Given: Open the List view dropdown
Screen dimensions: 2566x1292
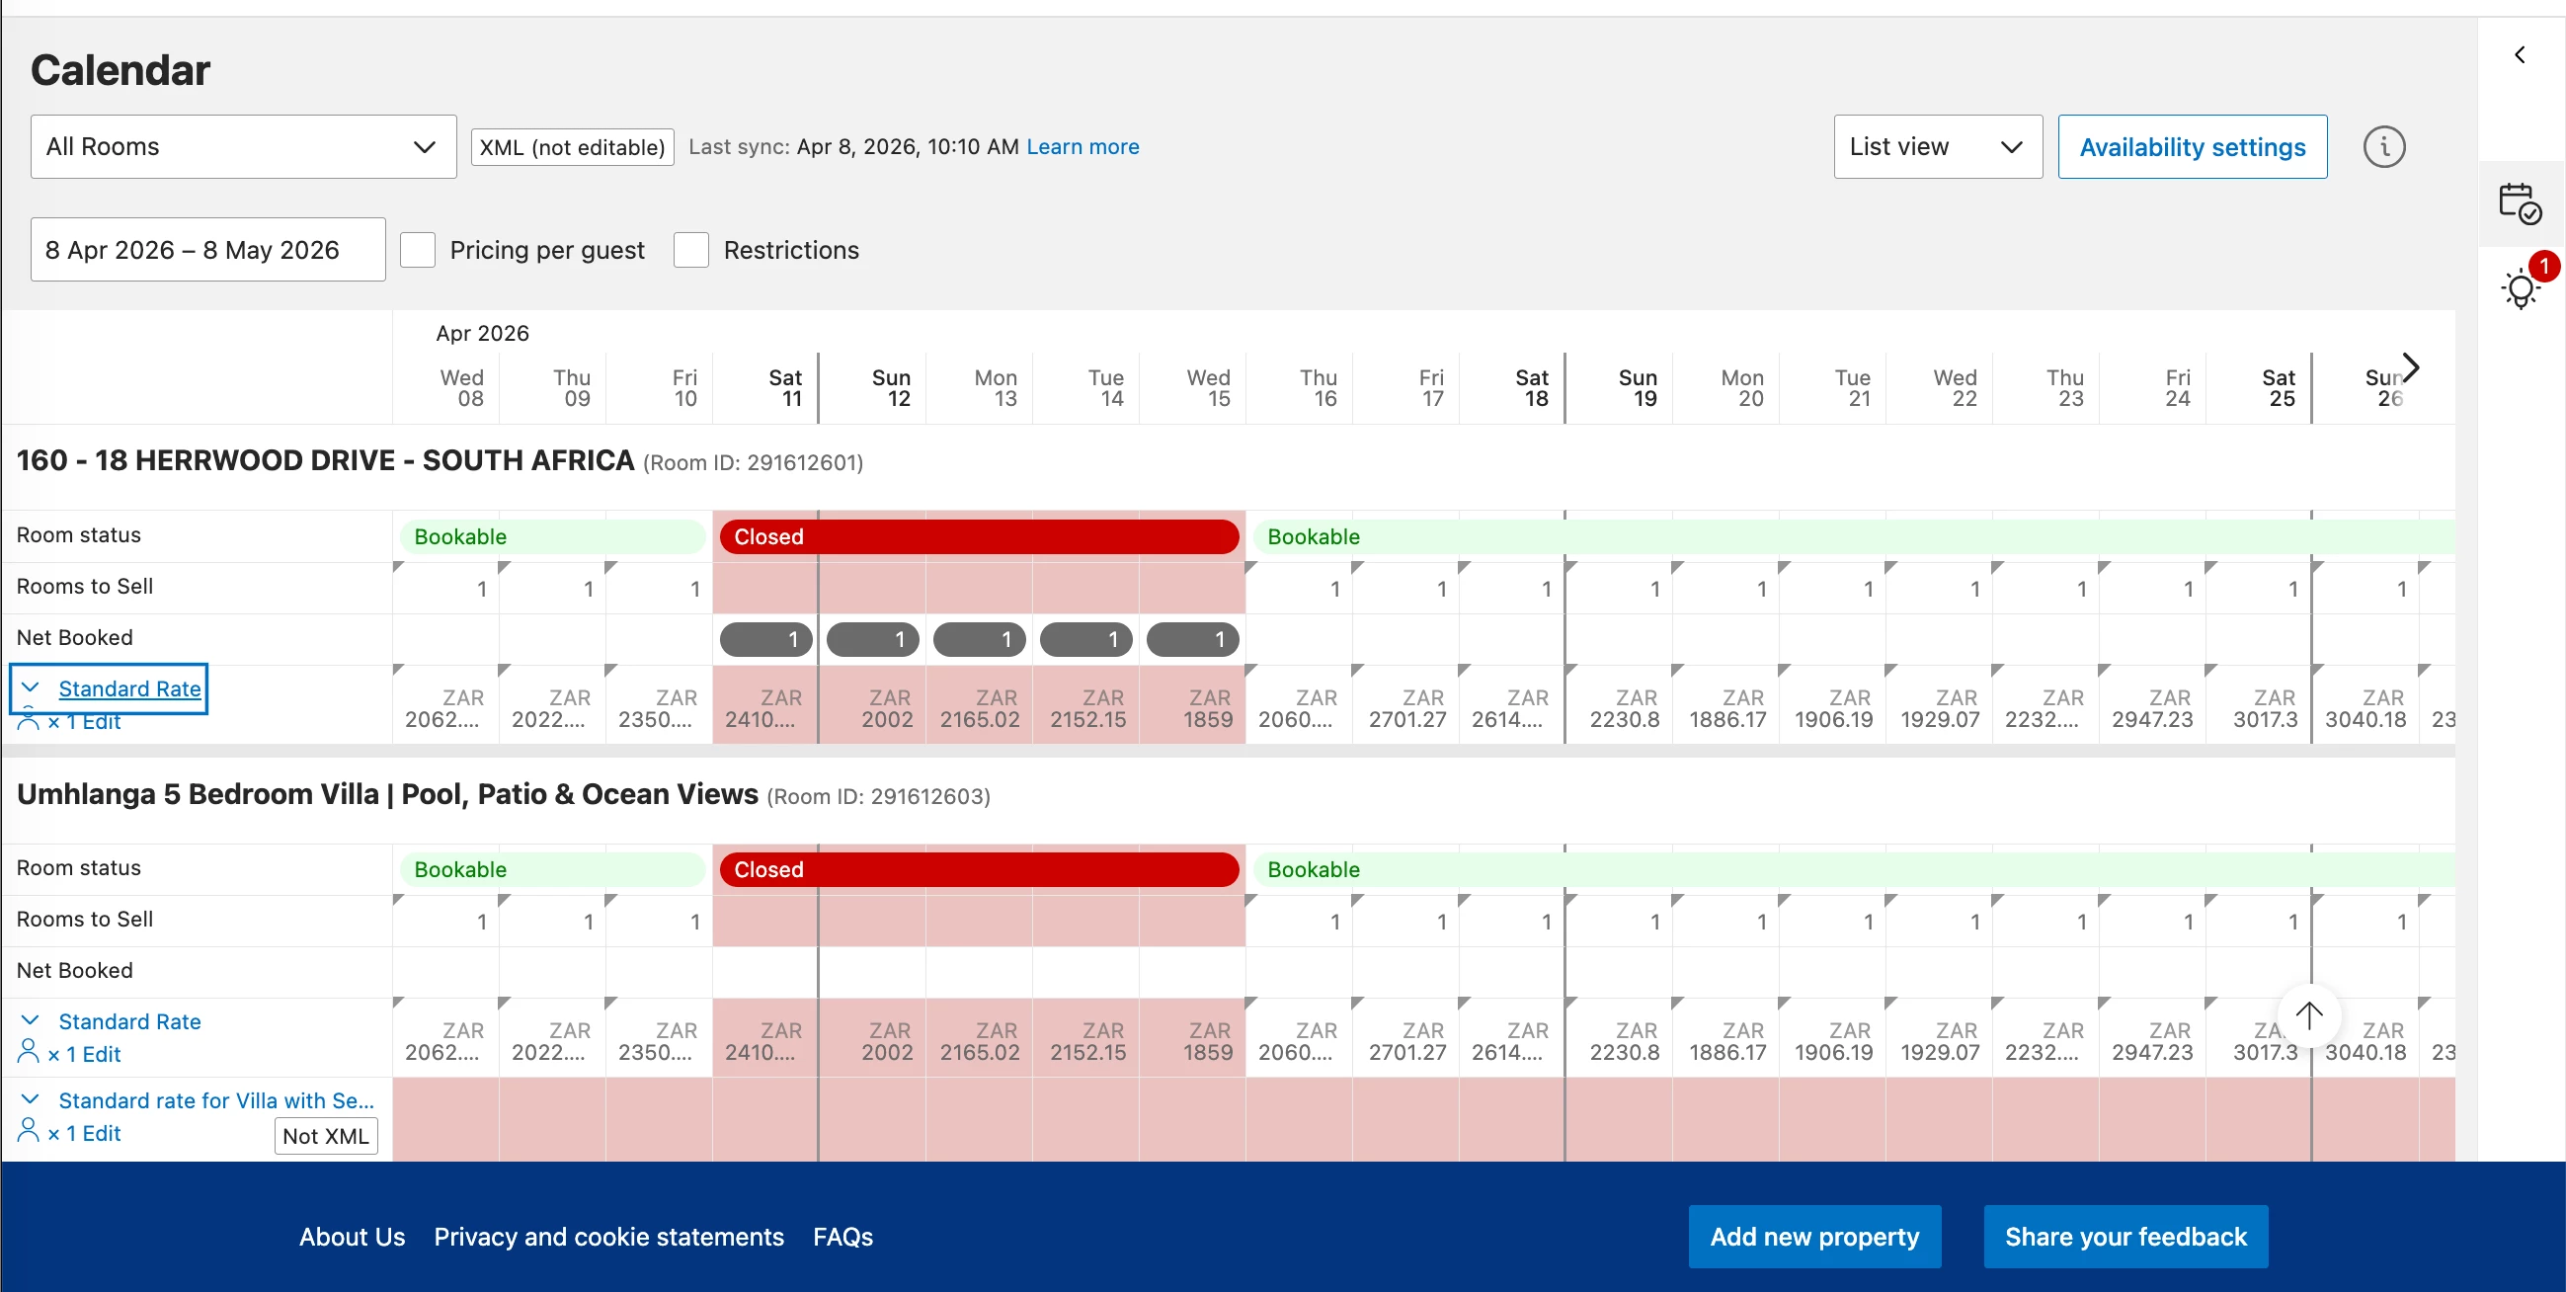Looking at the screenshot, I should [x=1937, y=147].
